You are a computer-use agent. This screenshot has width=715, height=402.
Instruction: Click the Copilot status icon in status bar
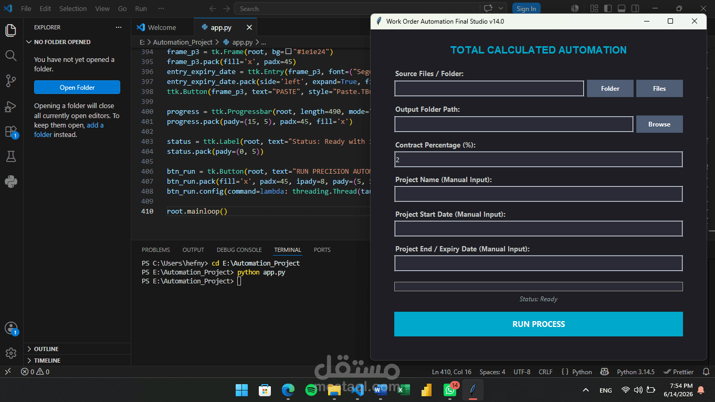click(x=604, y=372)
